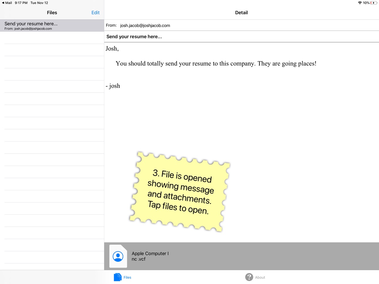Tap the subject line 'Send your resume here...' in Detail

point(134,37)
